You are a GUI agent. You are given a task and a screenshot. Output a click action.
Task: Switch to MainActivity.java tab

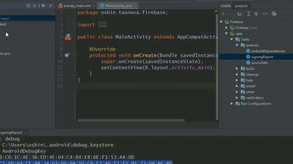118,6
